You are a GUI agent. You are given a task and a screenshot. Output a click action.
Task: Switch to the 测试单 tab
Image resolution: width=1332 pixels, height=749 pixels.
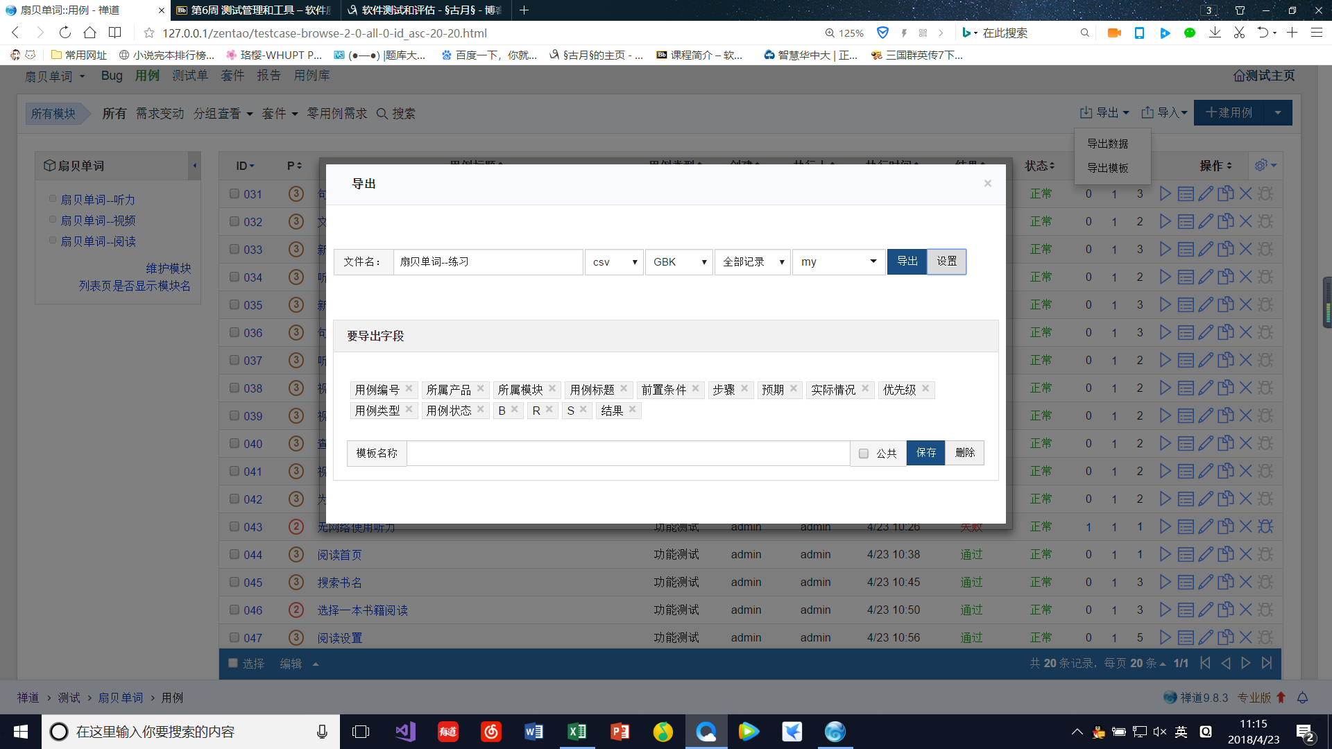(x=190, y=76)
